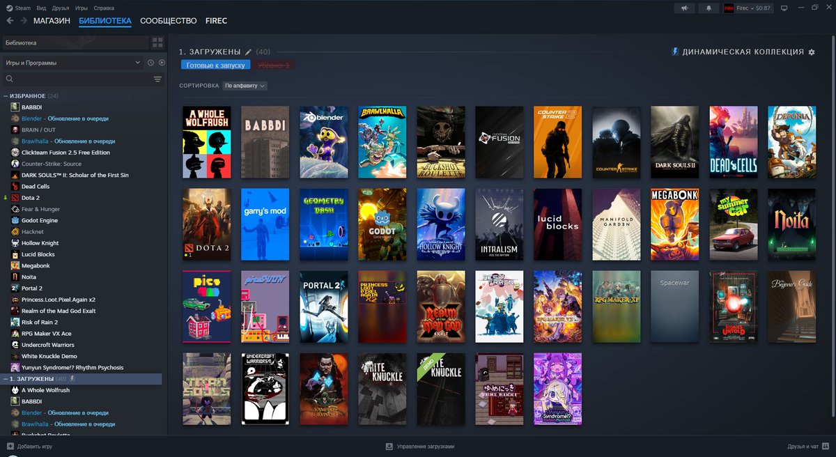Image resolution: width=836 pixels, height=457 pixels.
Task: Open the announcements megaphone icon
Action: click(684, 8)
